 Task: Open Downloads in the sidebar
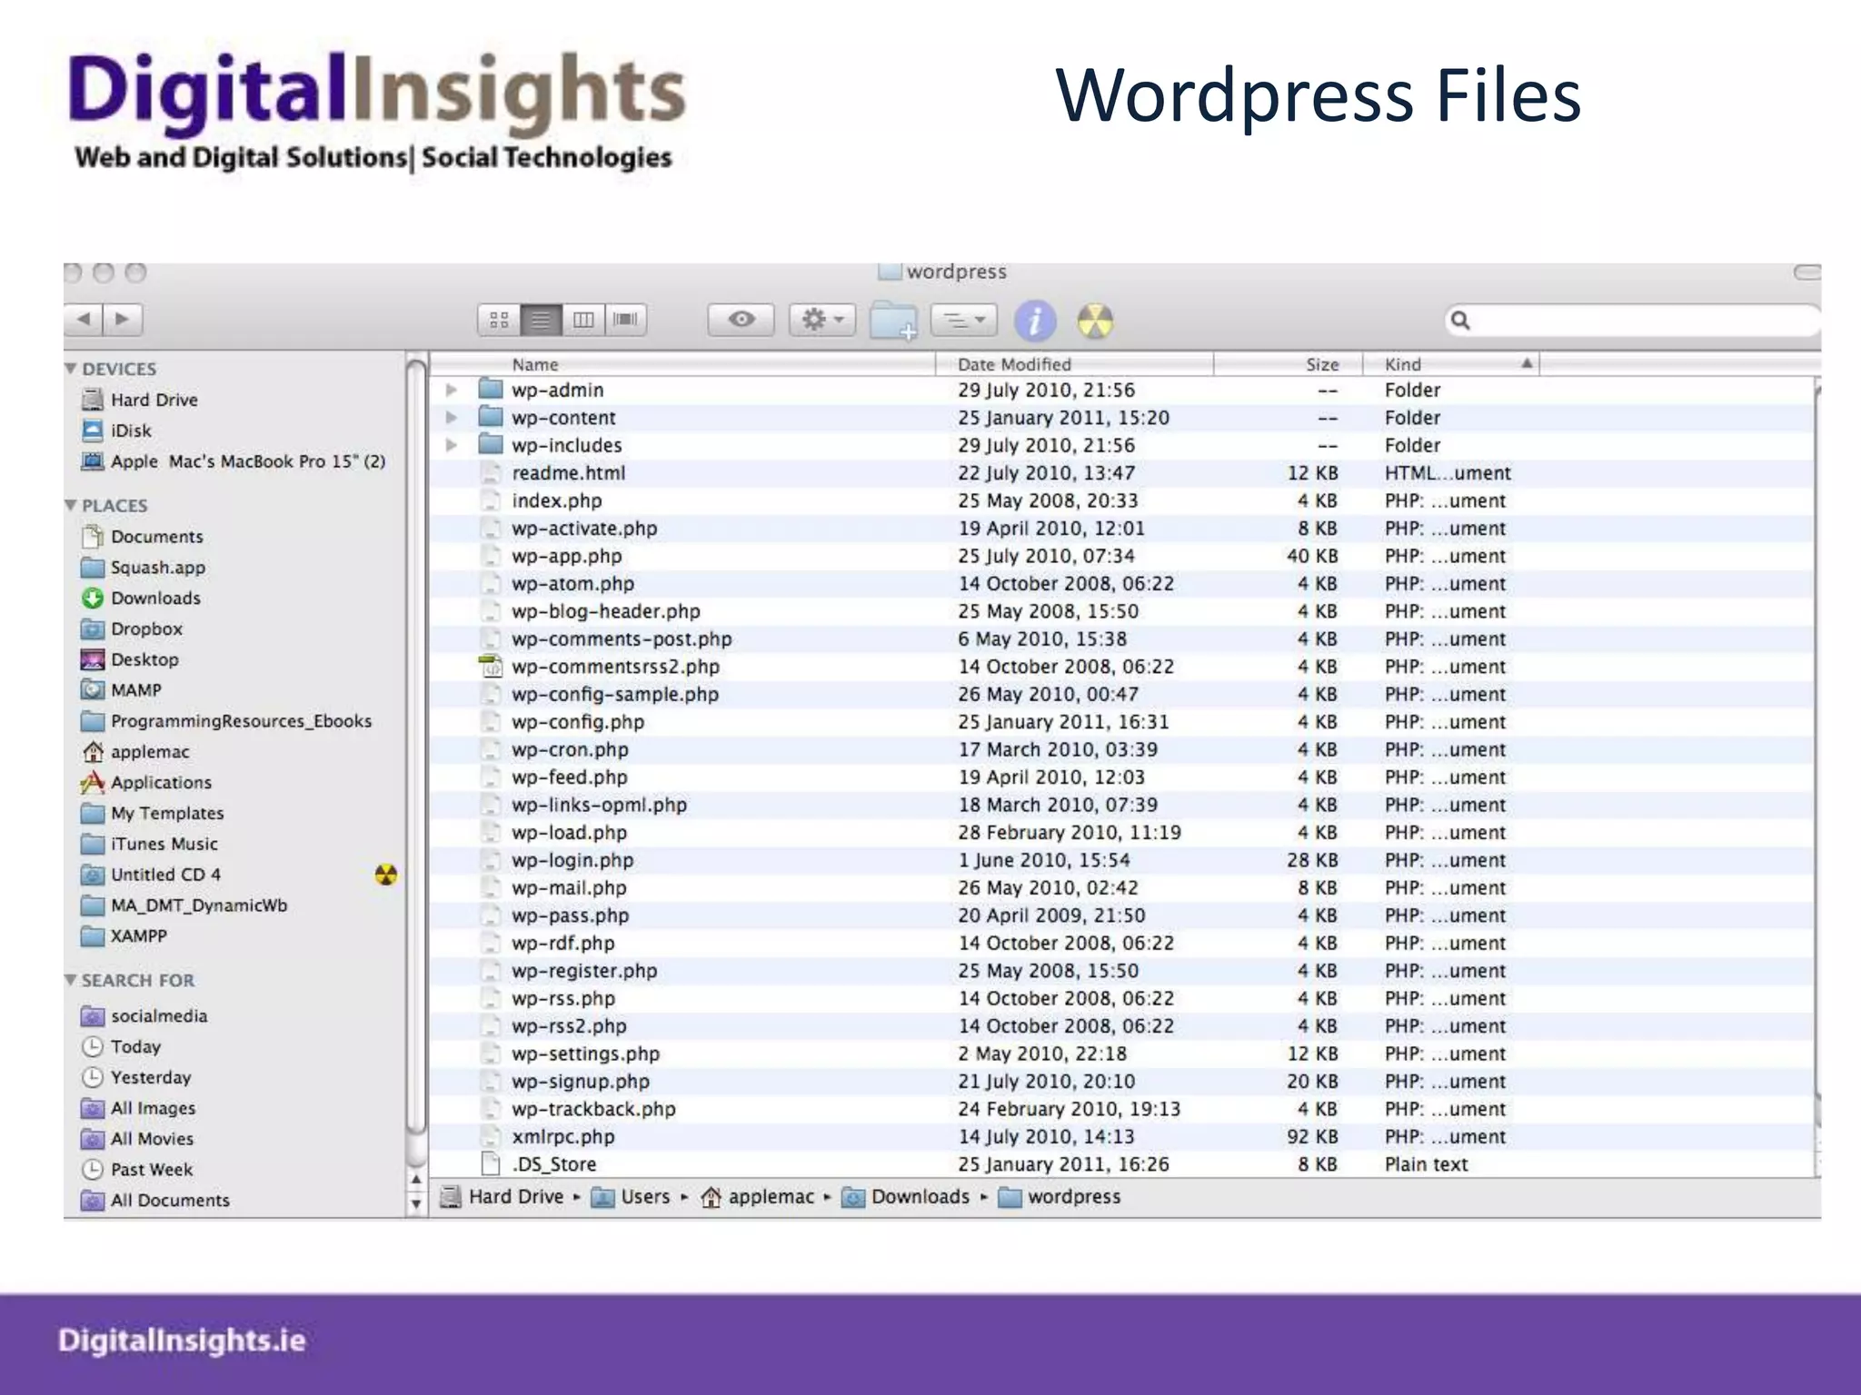pos(155,599)
